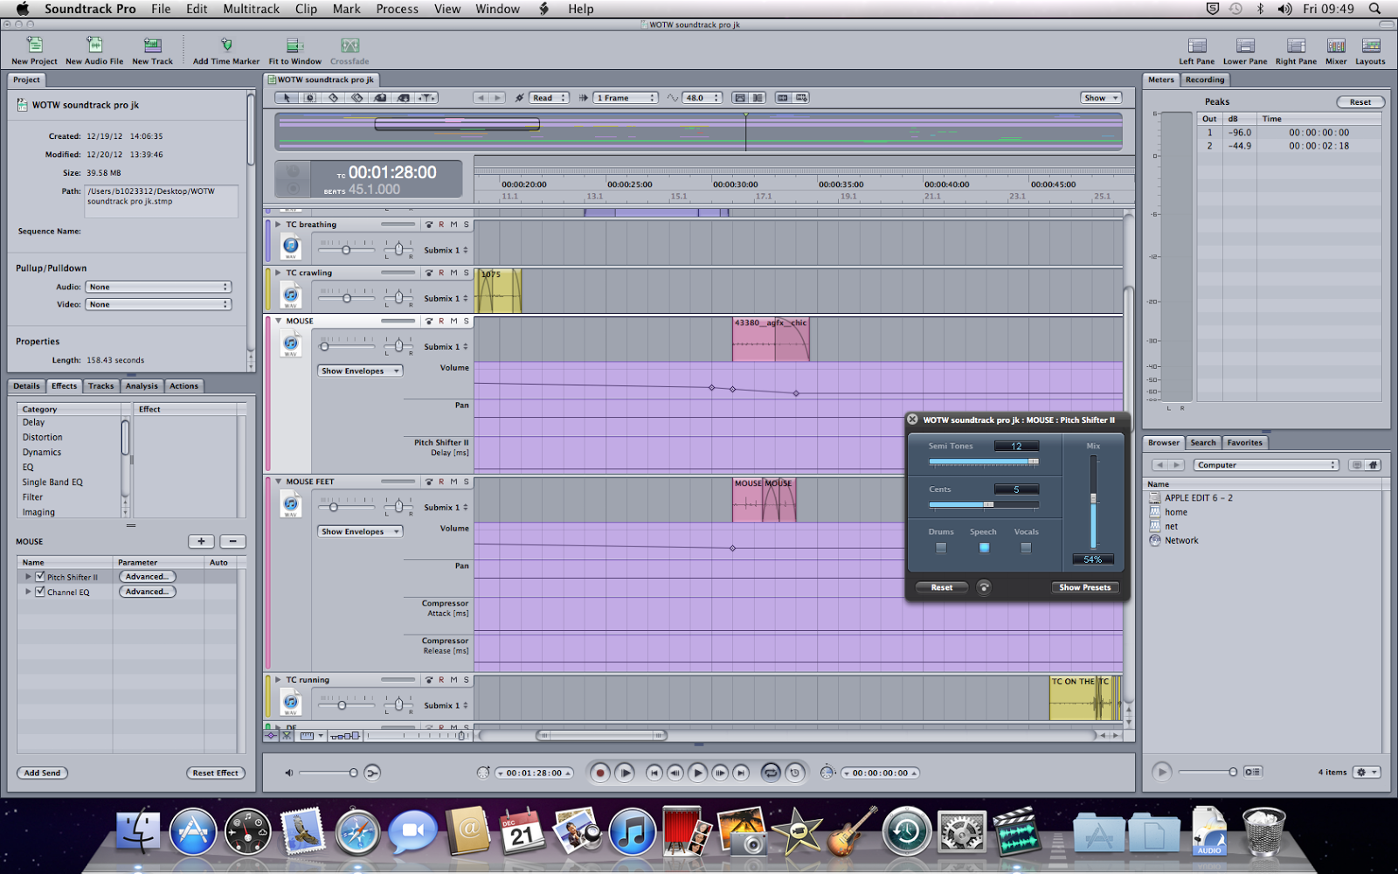The height and width of the screenshot is (874, 1398).
Task: Open the Process menu
Action: point(397,9)
